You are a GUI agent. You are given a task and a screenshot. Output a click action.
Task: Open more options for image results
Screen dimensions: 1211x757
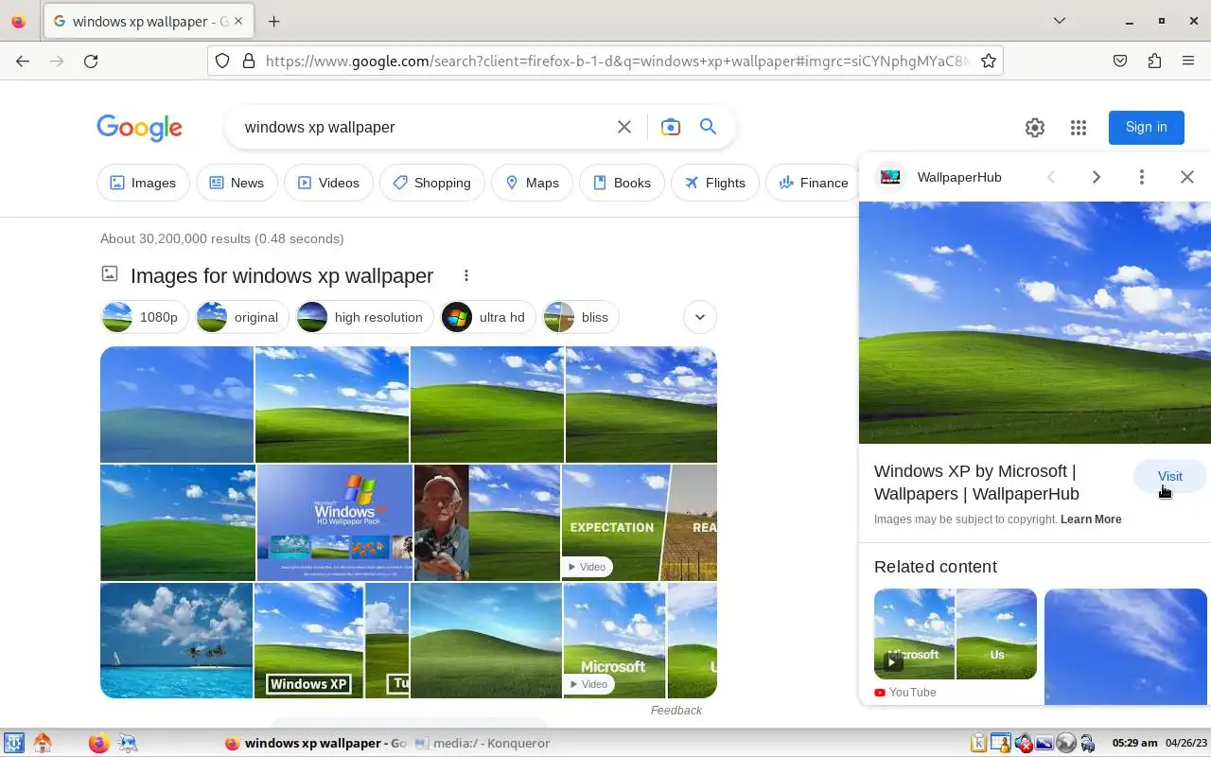[x=466, y=275]
